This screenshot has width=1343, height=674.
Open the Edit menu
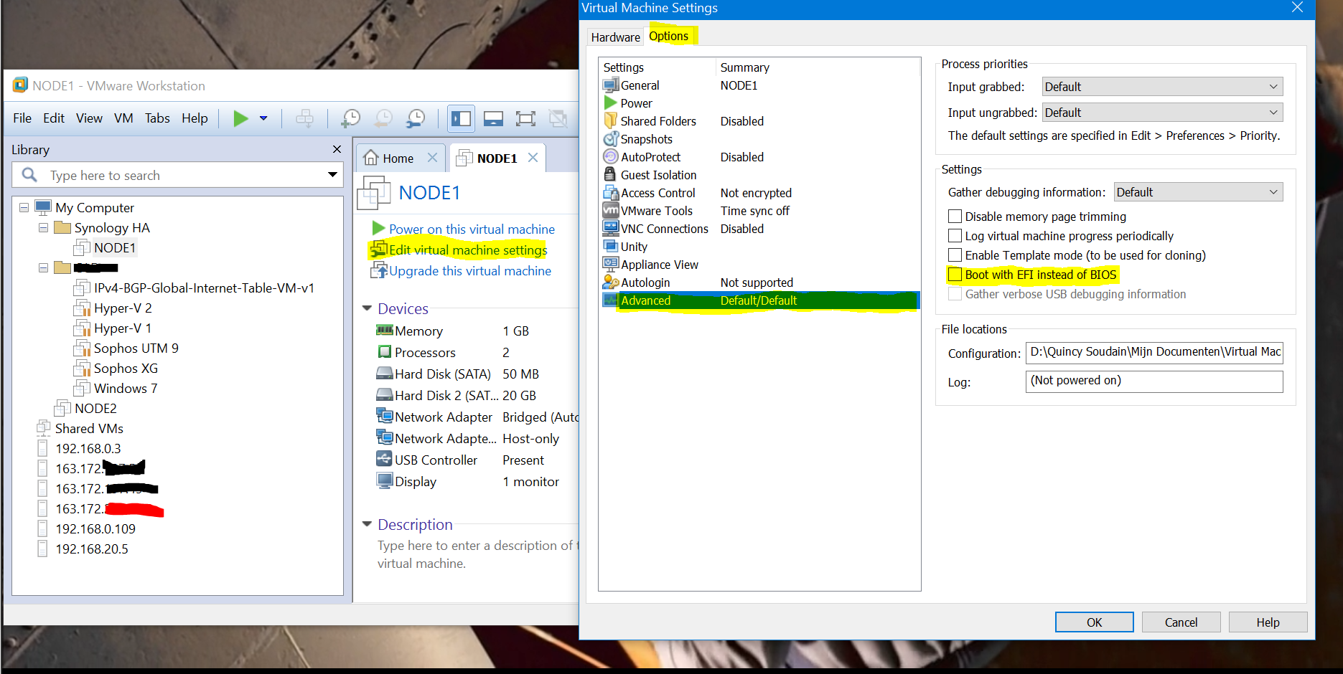click(x=54, y=118)
